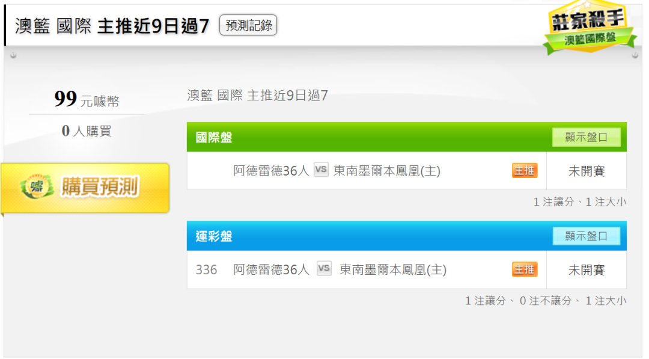Click the VS icon in the 運彩盤 row
Screen dimensions: 649x359
(324, 269)
